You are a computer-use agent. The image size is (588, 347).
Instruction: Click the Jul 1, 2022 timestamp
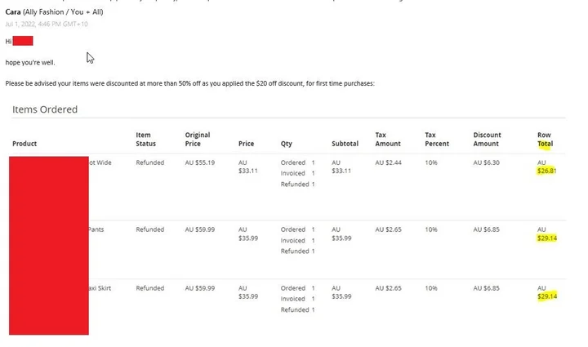(x=46, y=24)
